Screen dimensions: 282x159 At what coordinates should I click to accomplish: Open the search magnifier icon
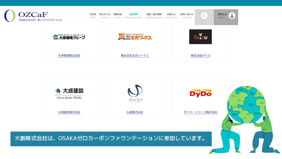[204, 16]
